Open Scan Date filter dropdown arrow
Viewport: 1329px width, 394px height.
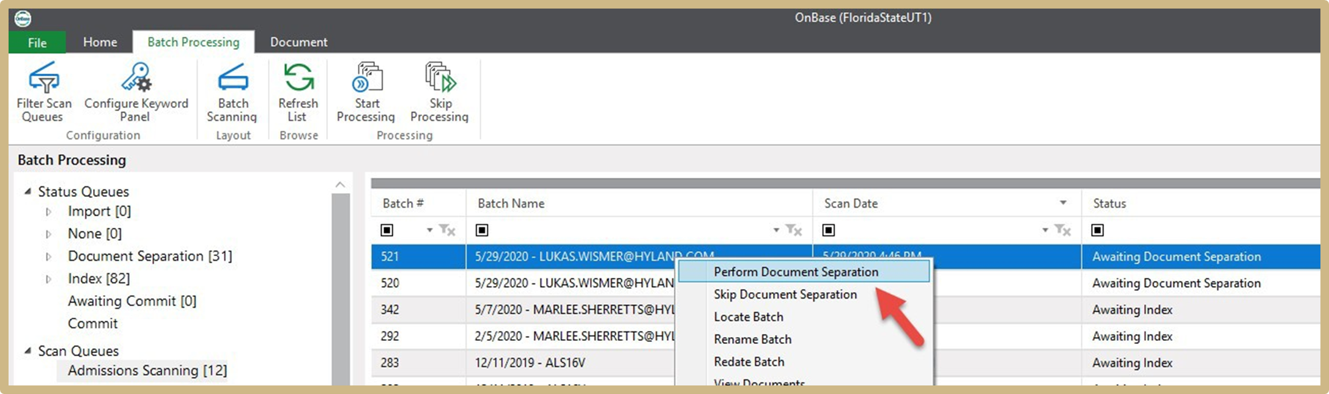(x=1045, y=230)
